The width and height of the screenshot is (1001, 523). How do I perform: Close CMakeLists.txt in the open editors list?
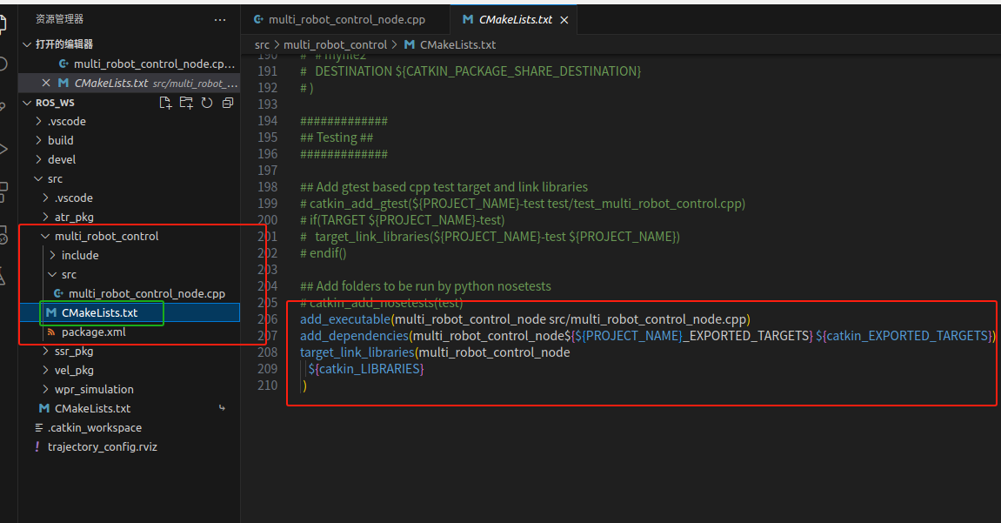click(x=46, y=83)
